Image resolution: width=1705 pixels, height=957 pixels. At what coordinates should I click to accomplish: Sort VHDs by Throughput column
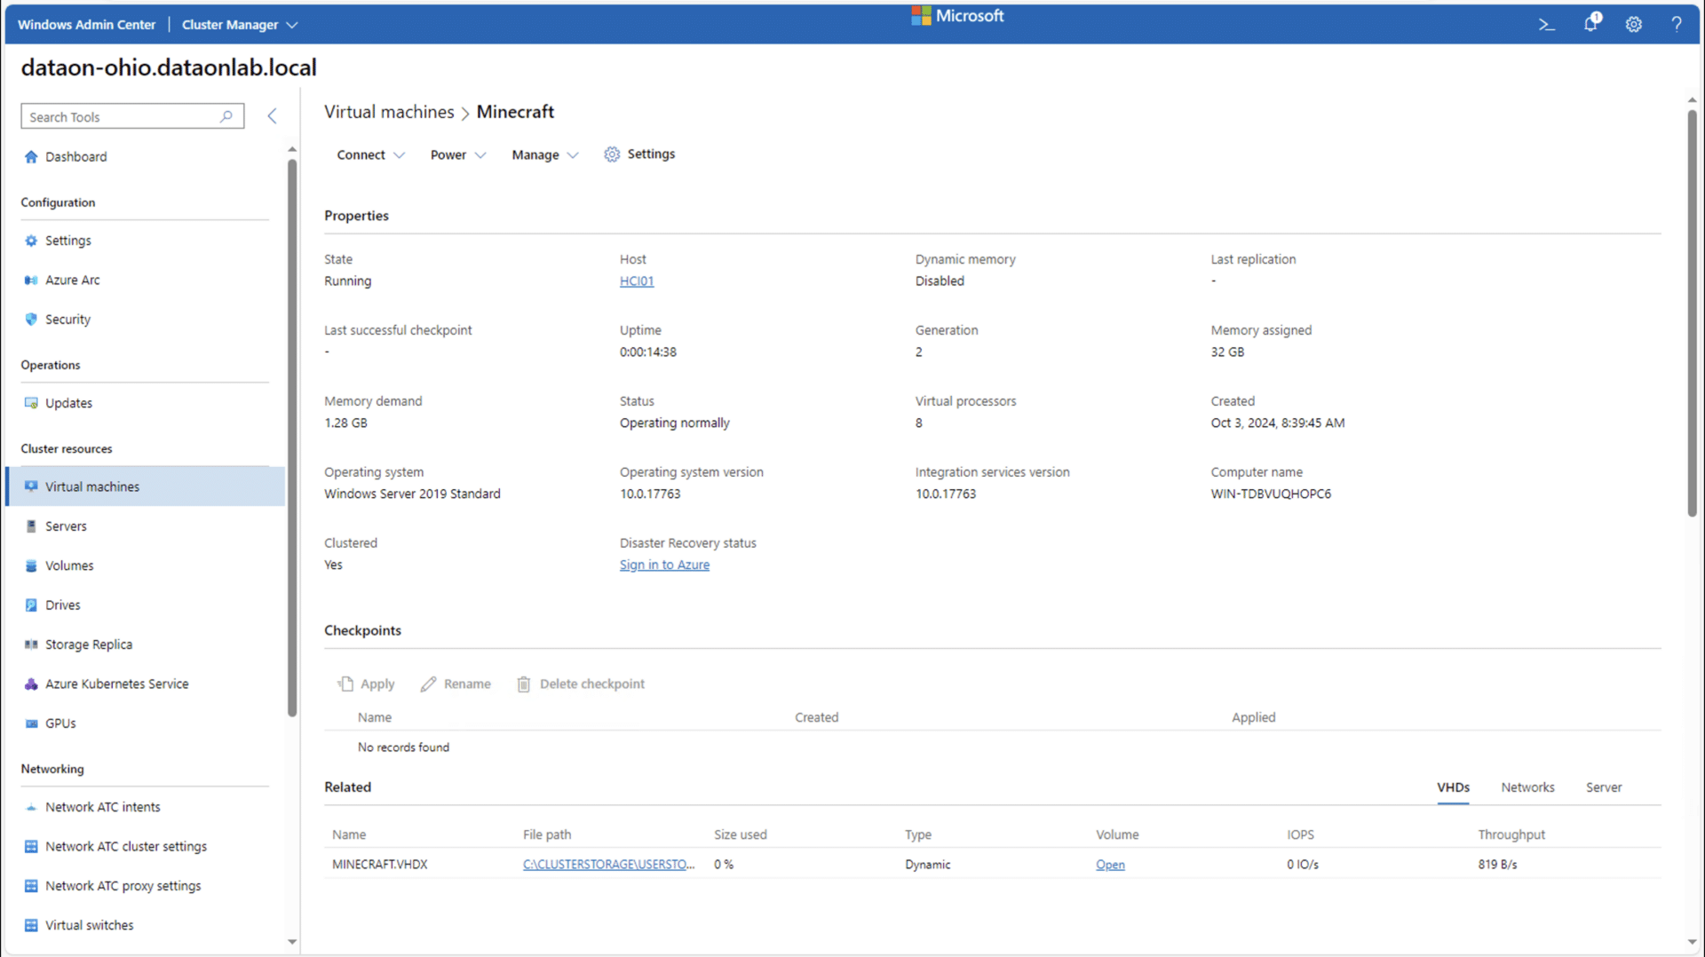coord(1511,834)
